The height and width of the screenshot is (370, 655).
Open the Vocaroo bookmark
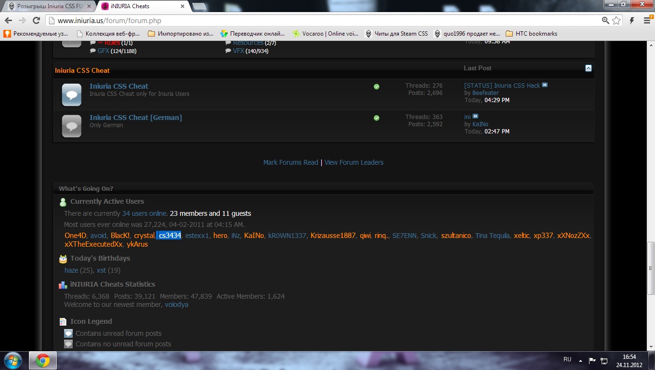[326, 34]
